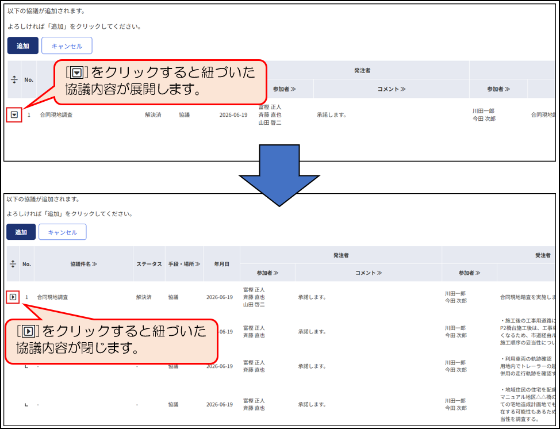
Task: Expand the 協議件名≫ column header
Action: (83, 264)
